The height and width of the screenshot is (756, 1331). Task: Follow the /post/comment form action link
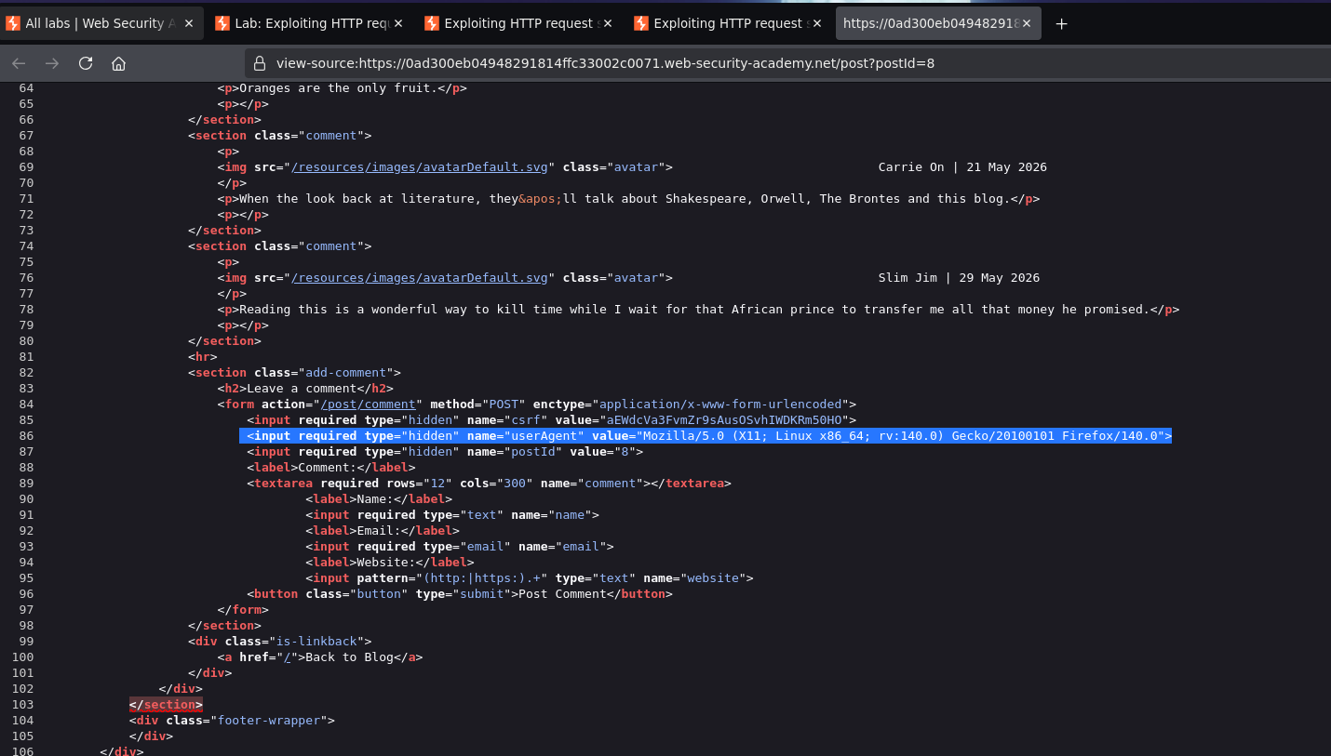point(369,405)
